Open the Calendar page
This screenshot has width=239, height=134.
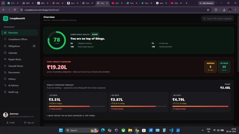click(20, 53)
